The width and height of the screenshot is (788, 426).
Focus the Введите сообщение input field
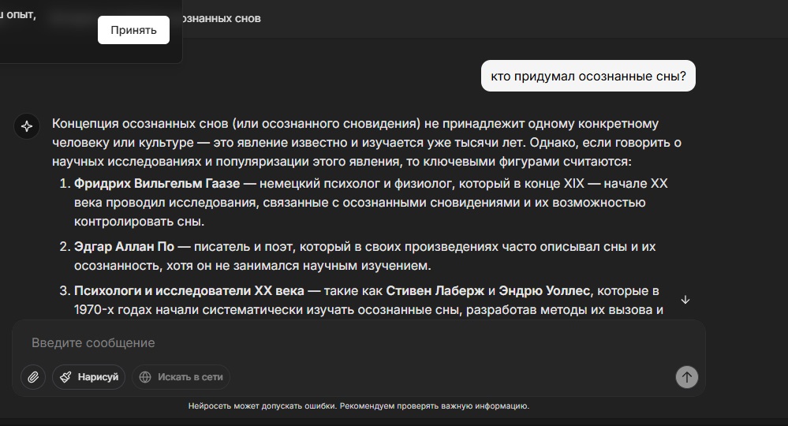tap(316, 343)
